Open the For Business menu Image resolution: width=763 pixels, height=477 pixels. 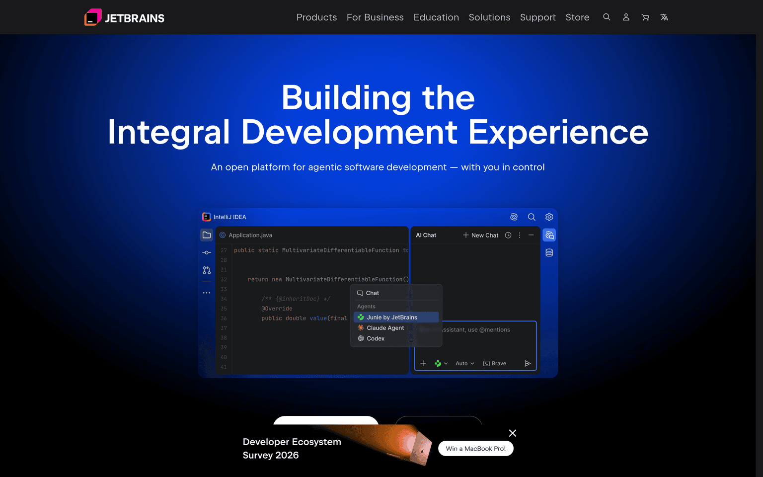pos(375,17)
